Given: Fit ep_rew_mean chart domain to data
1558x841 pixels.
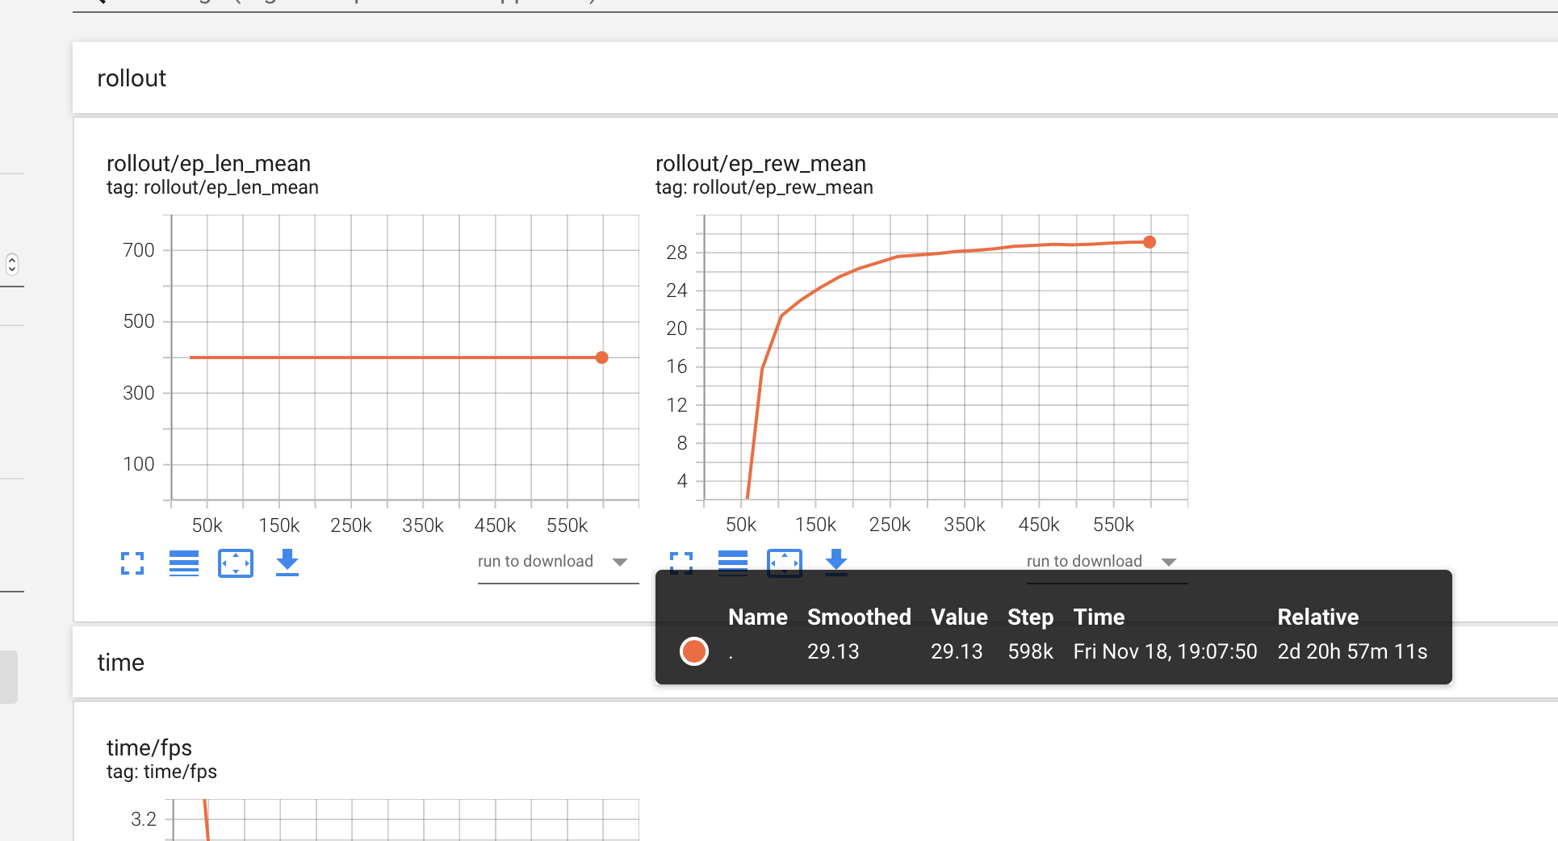Looking at the screenshot, I should [x=784, y=563].
